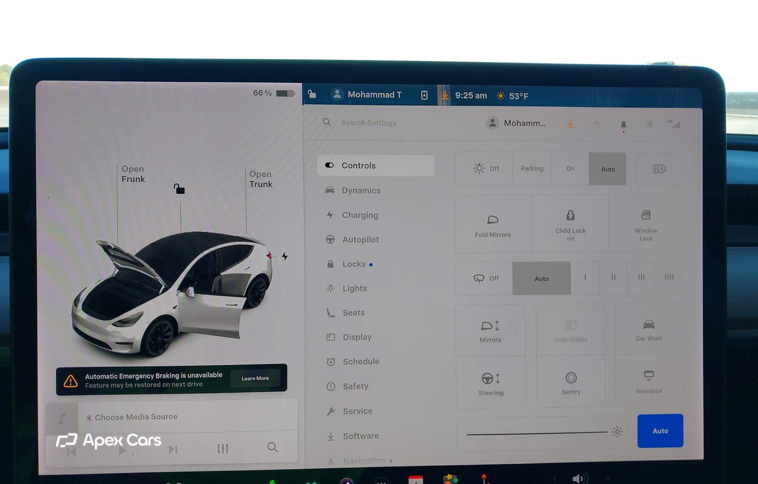Set headlights to Auto
758x484 pixels.
click(x=607, y=169)
